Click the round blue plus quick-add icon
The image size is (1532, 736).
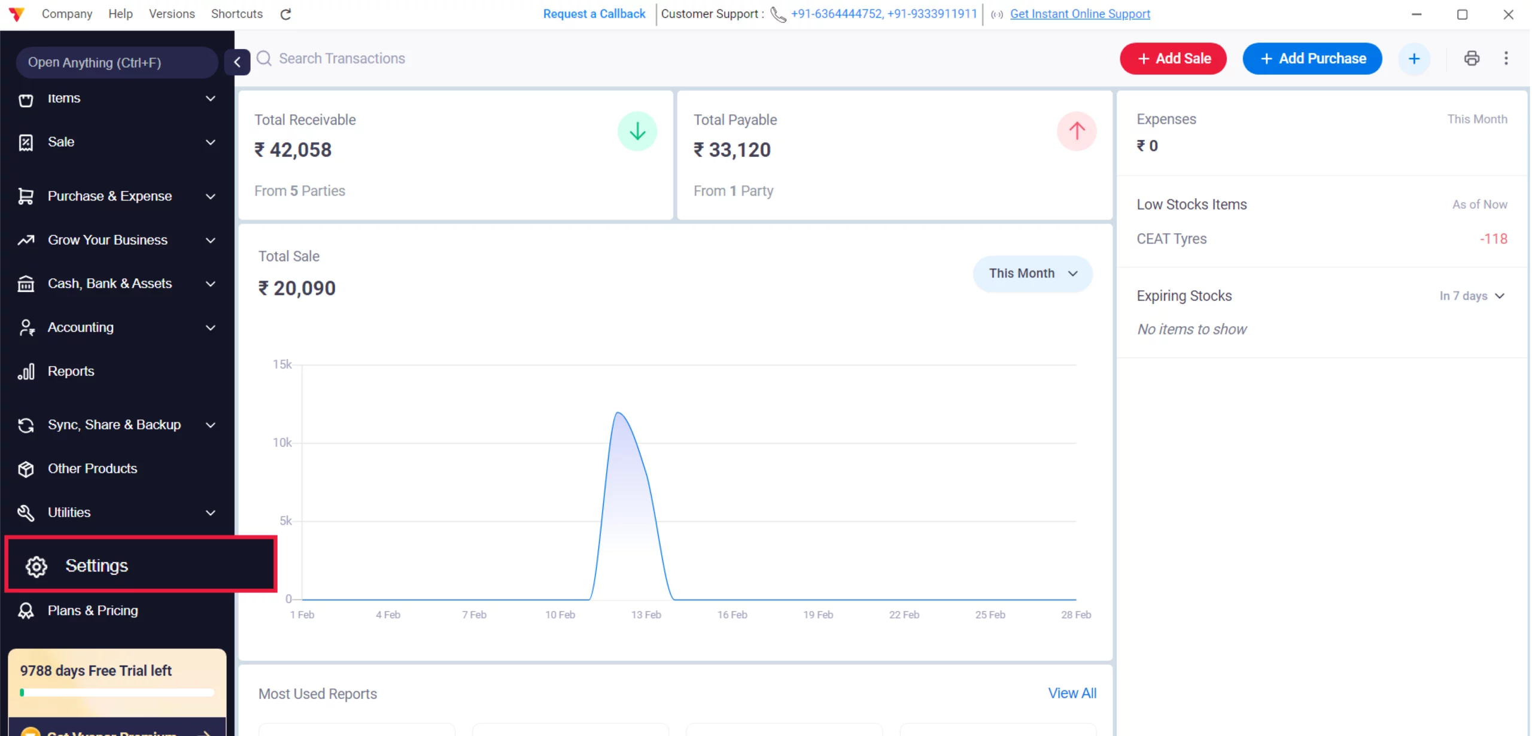click(x=1414, y=59)
